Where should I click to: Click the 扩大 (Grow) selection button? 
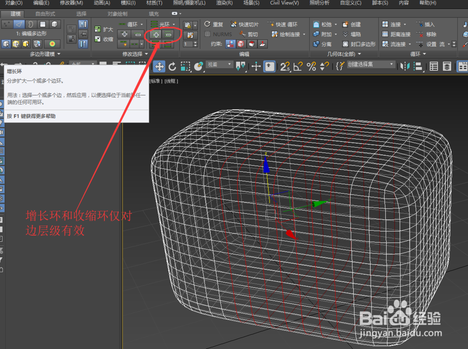[x=104, y=29]
